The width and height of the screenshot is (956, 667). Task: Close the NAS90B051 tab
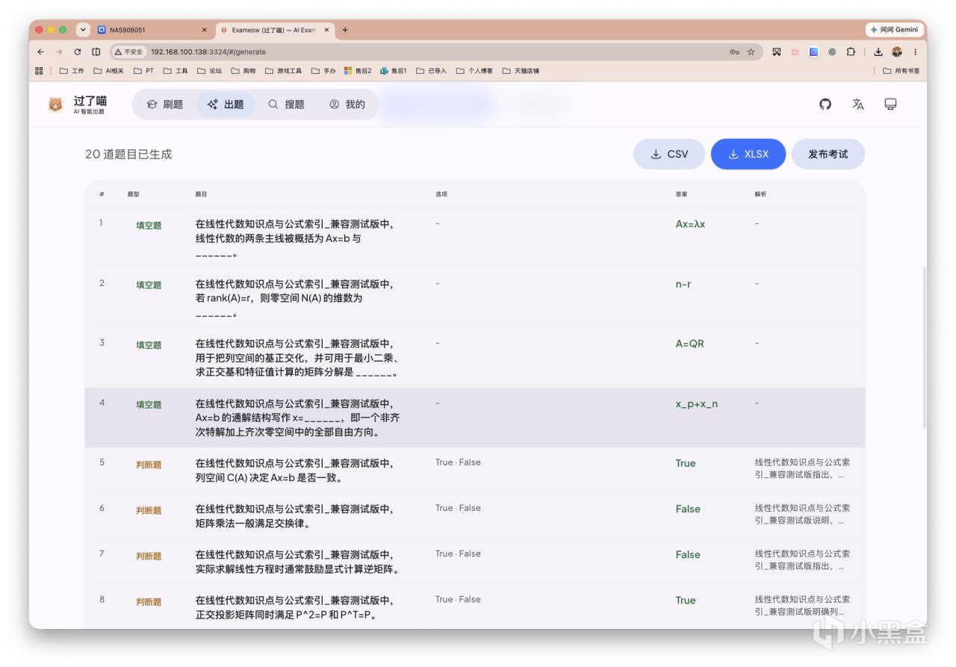205,30
